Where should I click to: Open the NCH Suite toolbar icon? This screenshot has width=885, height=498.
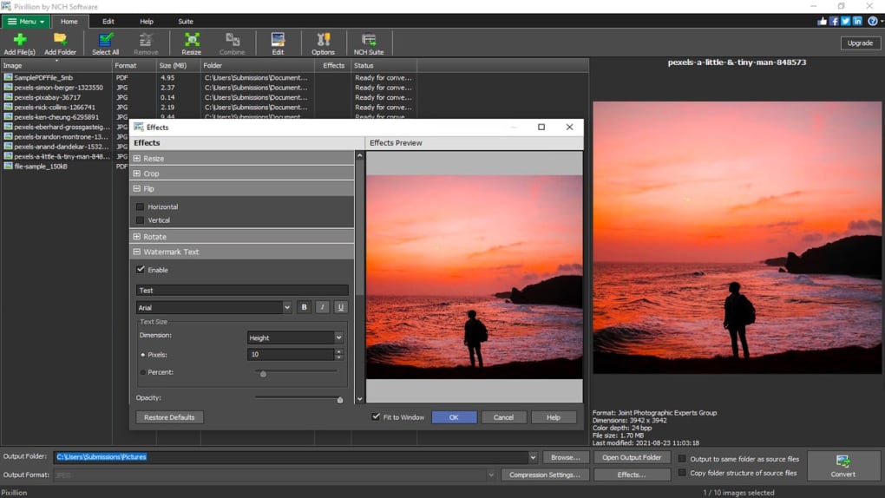pos(369,40)
